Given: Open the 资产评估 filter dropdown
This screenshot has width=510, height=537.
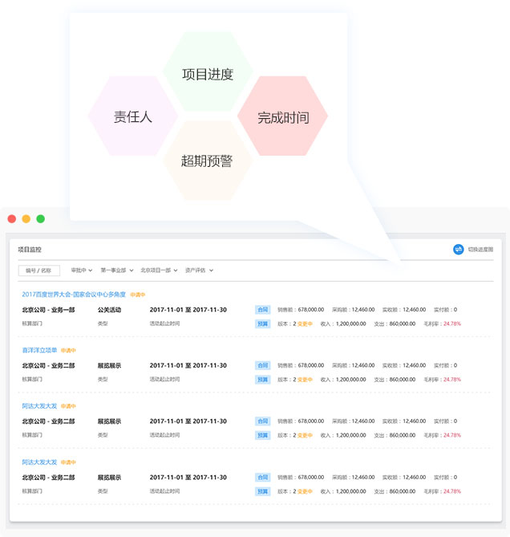Looking at the screenshot, I should pos(199,271).
